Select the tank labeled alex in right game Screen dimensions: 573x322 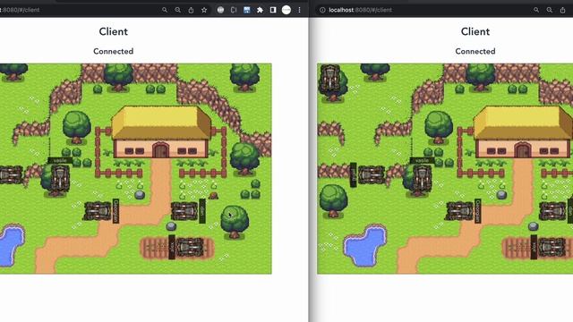(x=552, y=247)
